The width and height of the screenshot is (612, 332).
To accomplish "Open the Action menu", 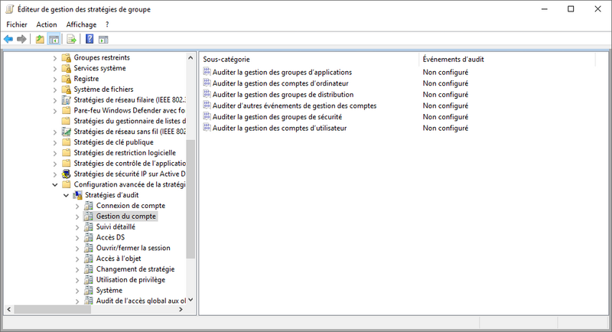I will tap(47, 24).
